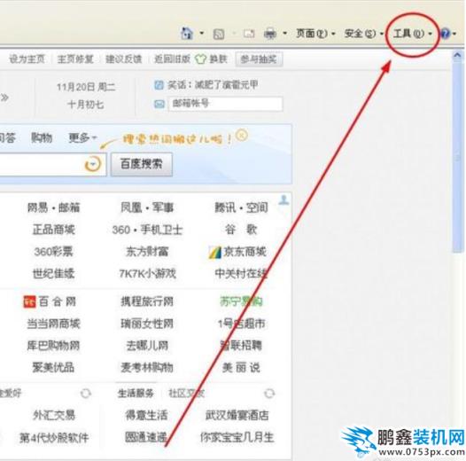Image resolution: width=466 pixels, height=461 pixels.
Task: Click refresh icon beside 社区交友 tab
Action: click(269, 394)
